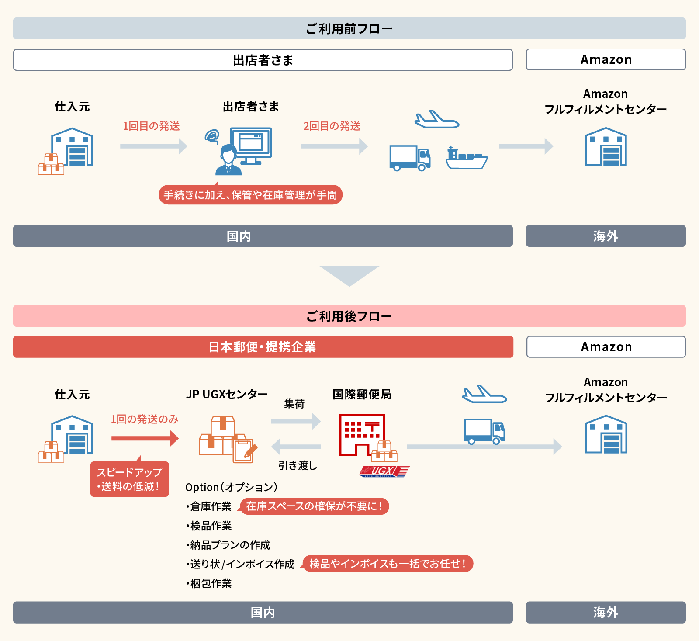Viewport: 699px width, 641px height.
Task: Click the 集荷 right-pointing arrow
Action: 296,421
